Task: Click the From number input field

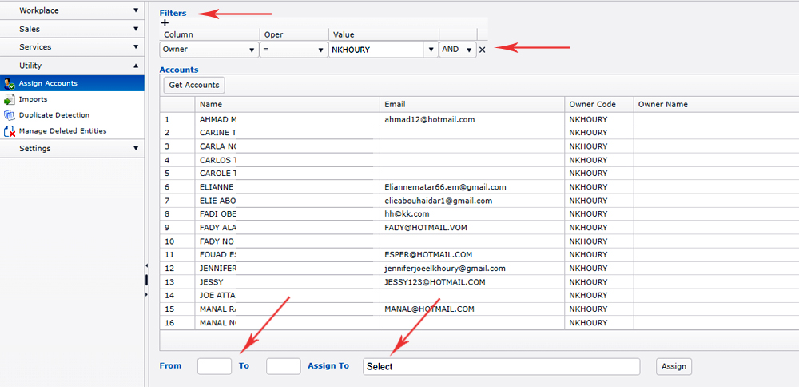Action: (214, 366)
